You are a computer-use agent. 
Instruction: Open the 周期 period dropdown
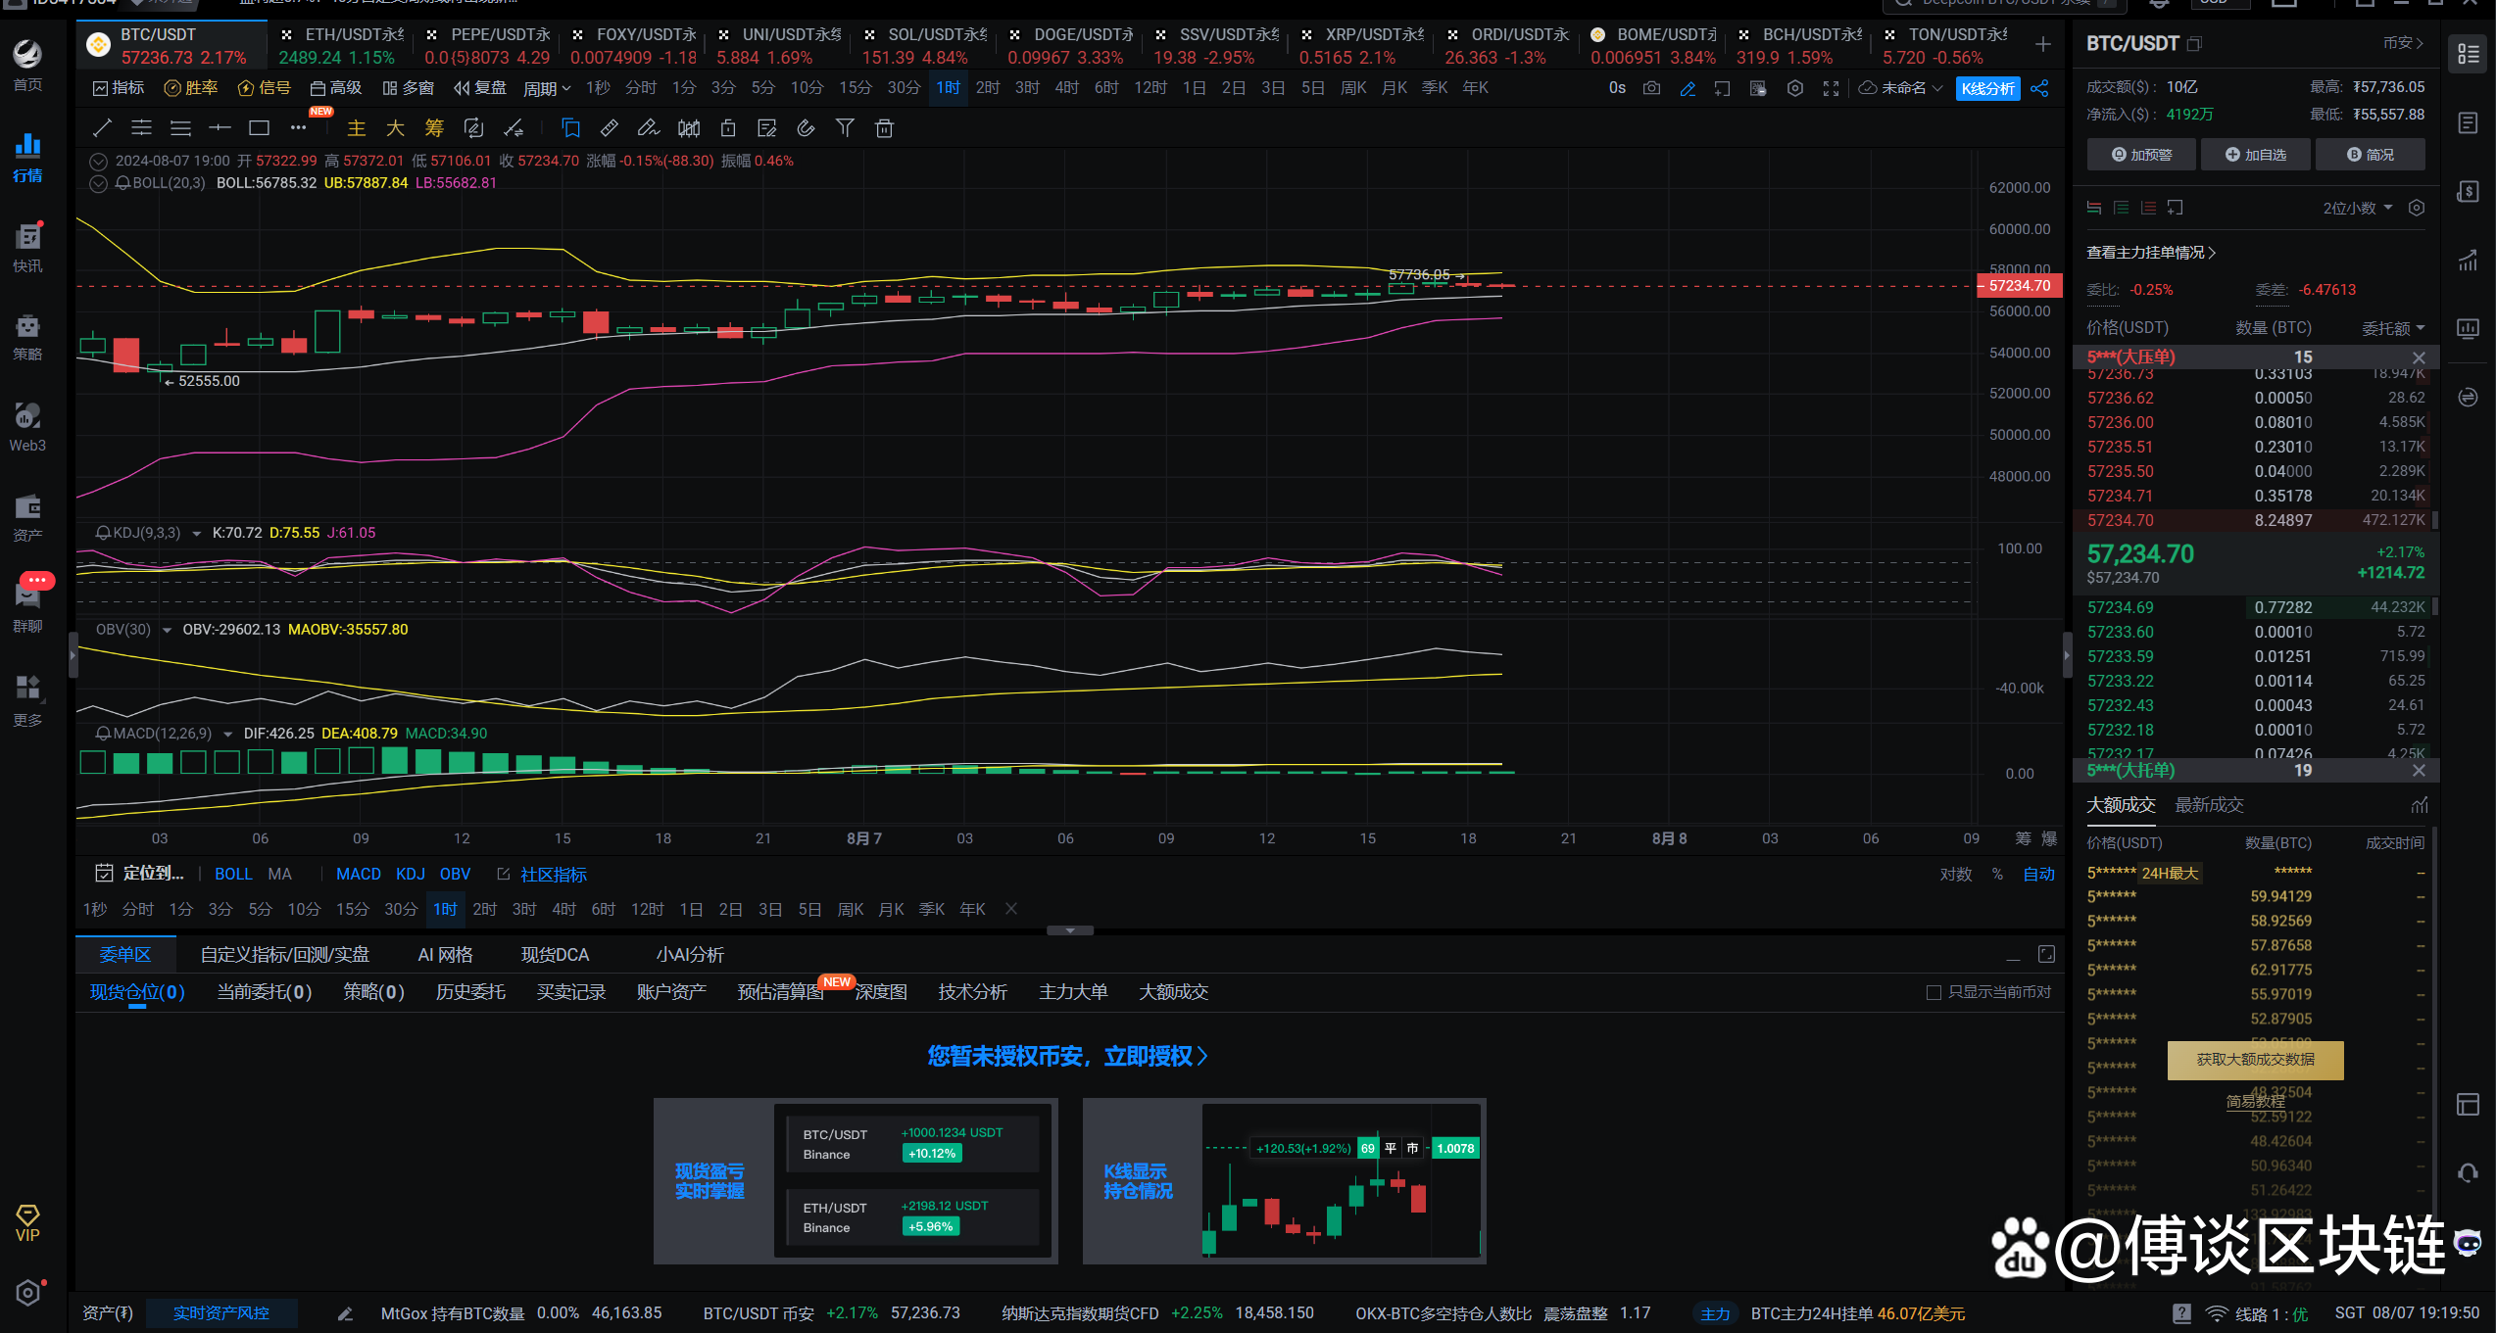546,88
